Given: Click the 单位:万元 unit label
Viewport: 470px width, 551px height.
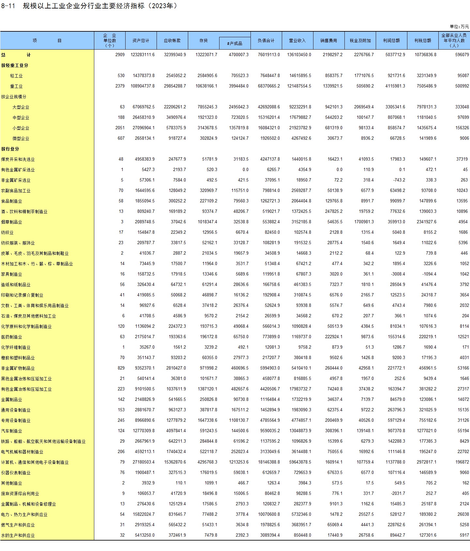Looking at the screenshot, I should pyautogui.click(x=459, y=26).
